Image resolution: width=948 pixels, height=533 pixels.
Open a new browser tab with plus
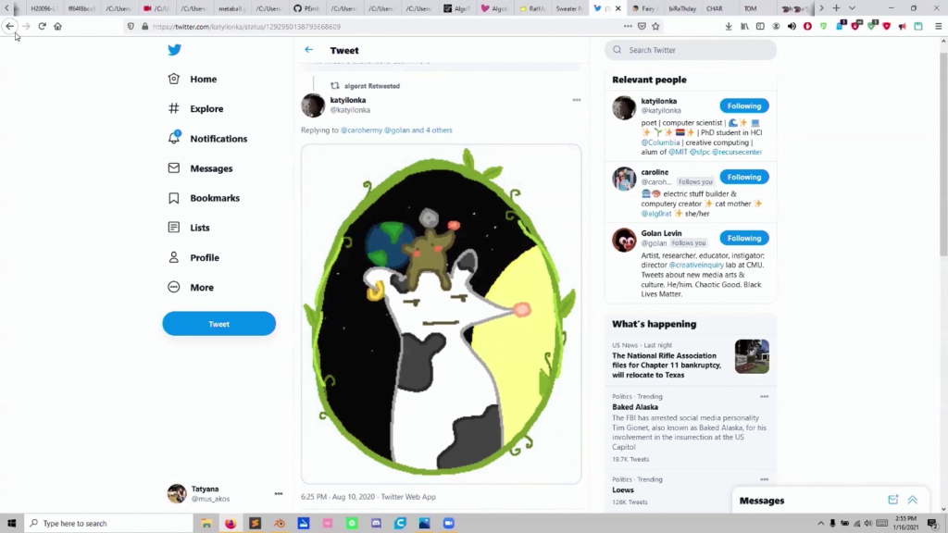(836, 8)
